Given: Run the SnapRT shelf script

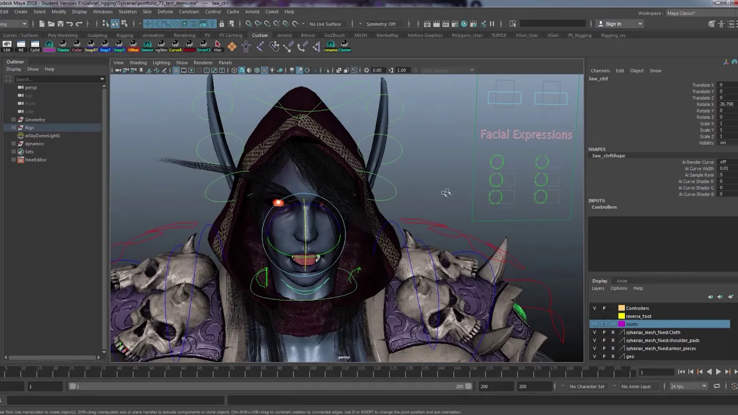Looking at the screenshot, I should 91,46.
